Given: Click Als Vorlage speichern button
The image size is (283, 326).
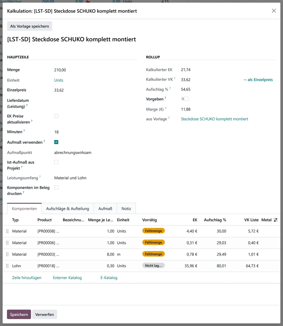Looking at the screenshot, I should pos(30,26).
